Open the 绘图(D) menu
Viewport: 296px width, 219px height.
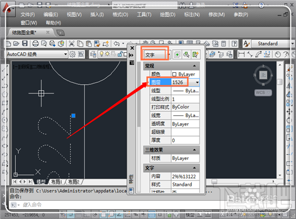[x=168, y=15]
